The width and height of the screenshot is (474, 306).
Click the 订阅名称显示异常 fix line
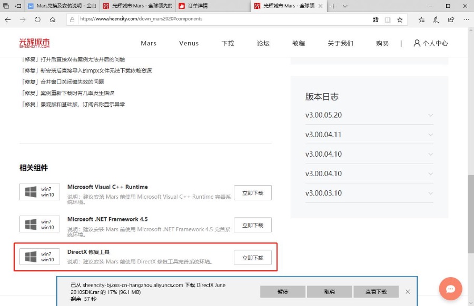tap(73, 105)
